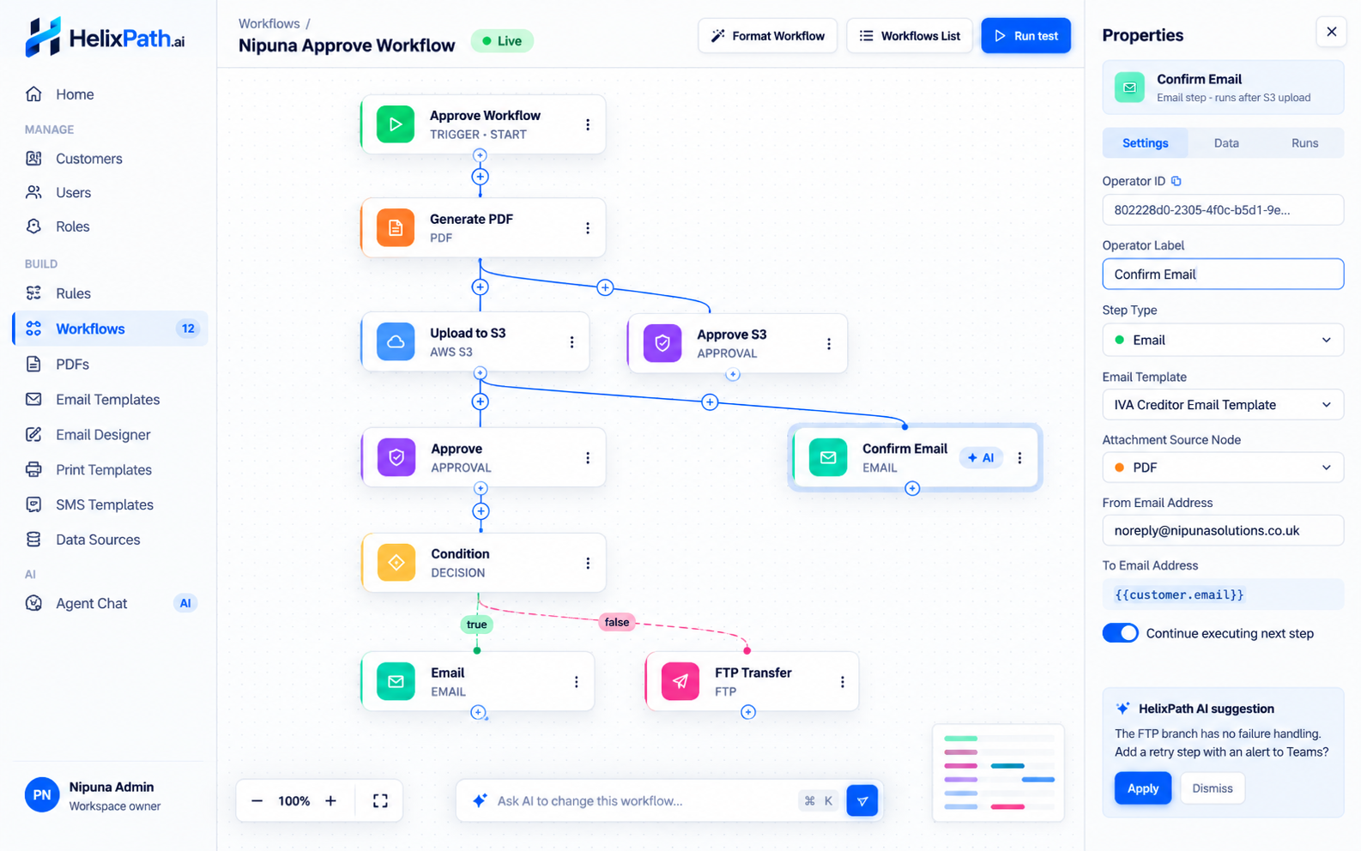Click the Format Workflow button

tap(767, 36)
